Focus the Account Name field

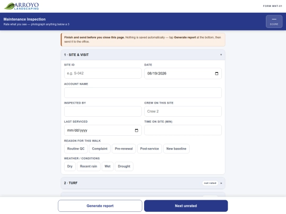(143, 92)
